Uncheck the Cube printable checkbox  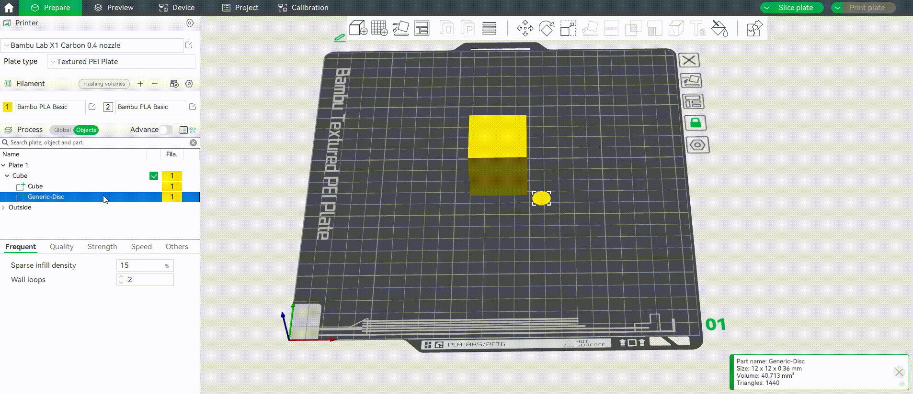[x=154, y=176]
